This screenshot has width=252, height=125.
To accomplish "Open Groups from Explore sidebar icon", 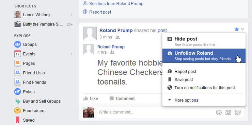I will 17,44.
